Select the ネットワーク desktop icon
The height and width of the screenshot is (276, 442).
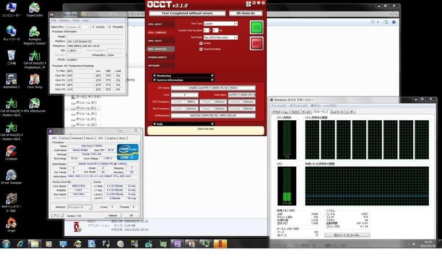11,33
